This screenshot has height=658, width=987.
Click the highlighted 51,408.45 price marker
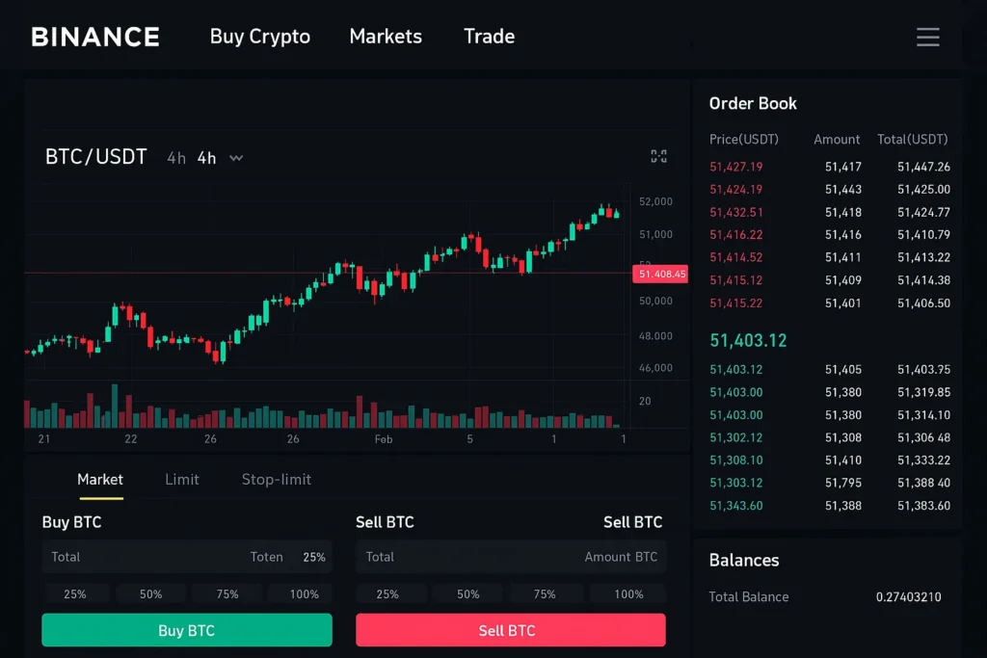[660, 274]
